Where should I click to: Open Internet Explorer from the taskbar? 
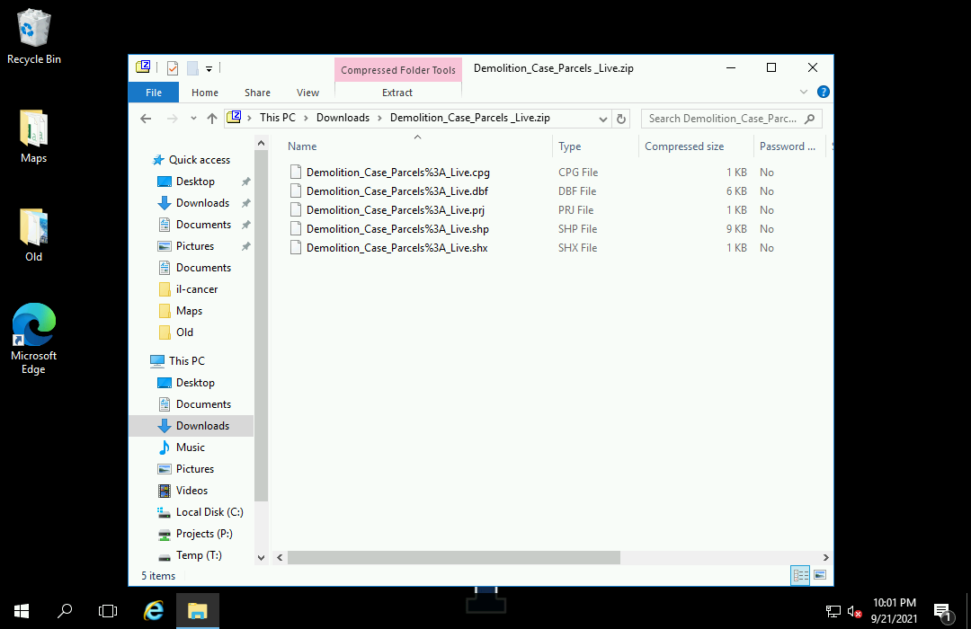click(154, 611)
